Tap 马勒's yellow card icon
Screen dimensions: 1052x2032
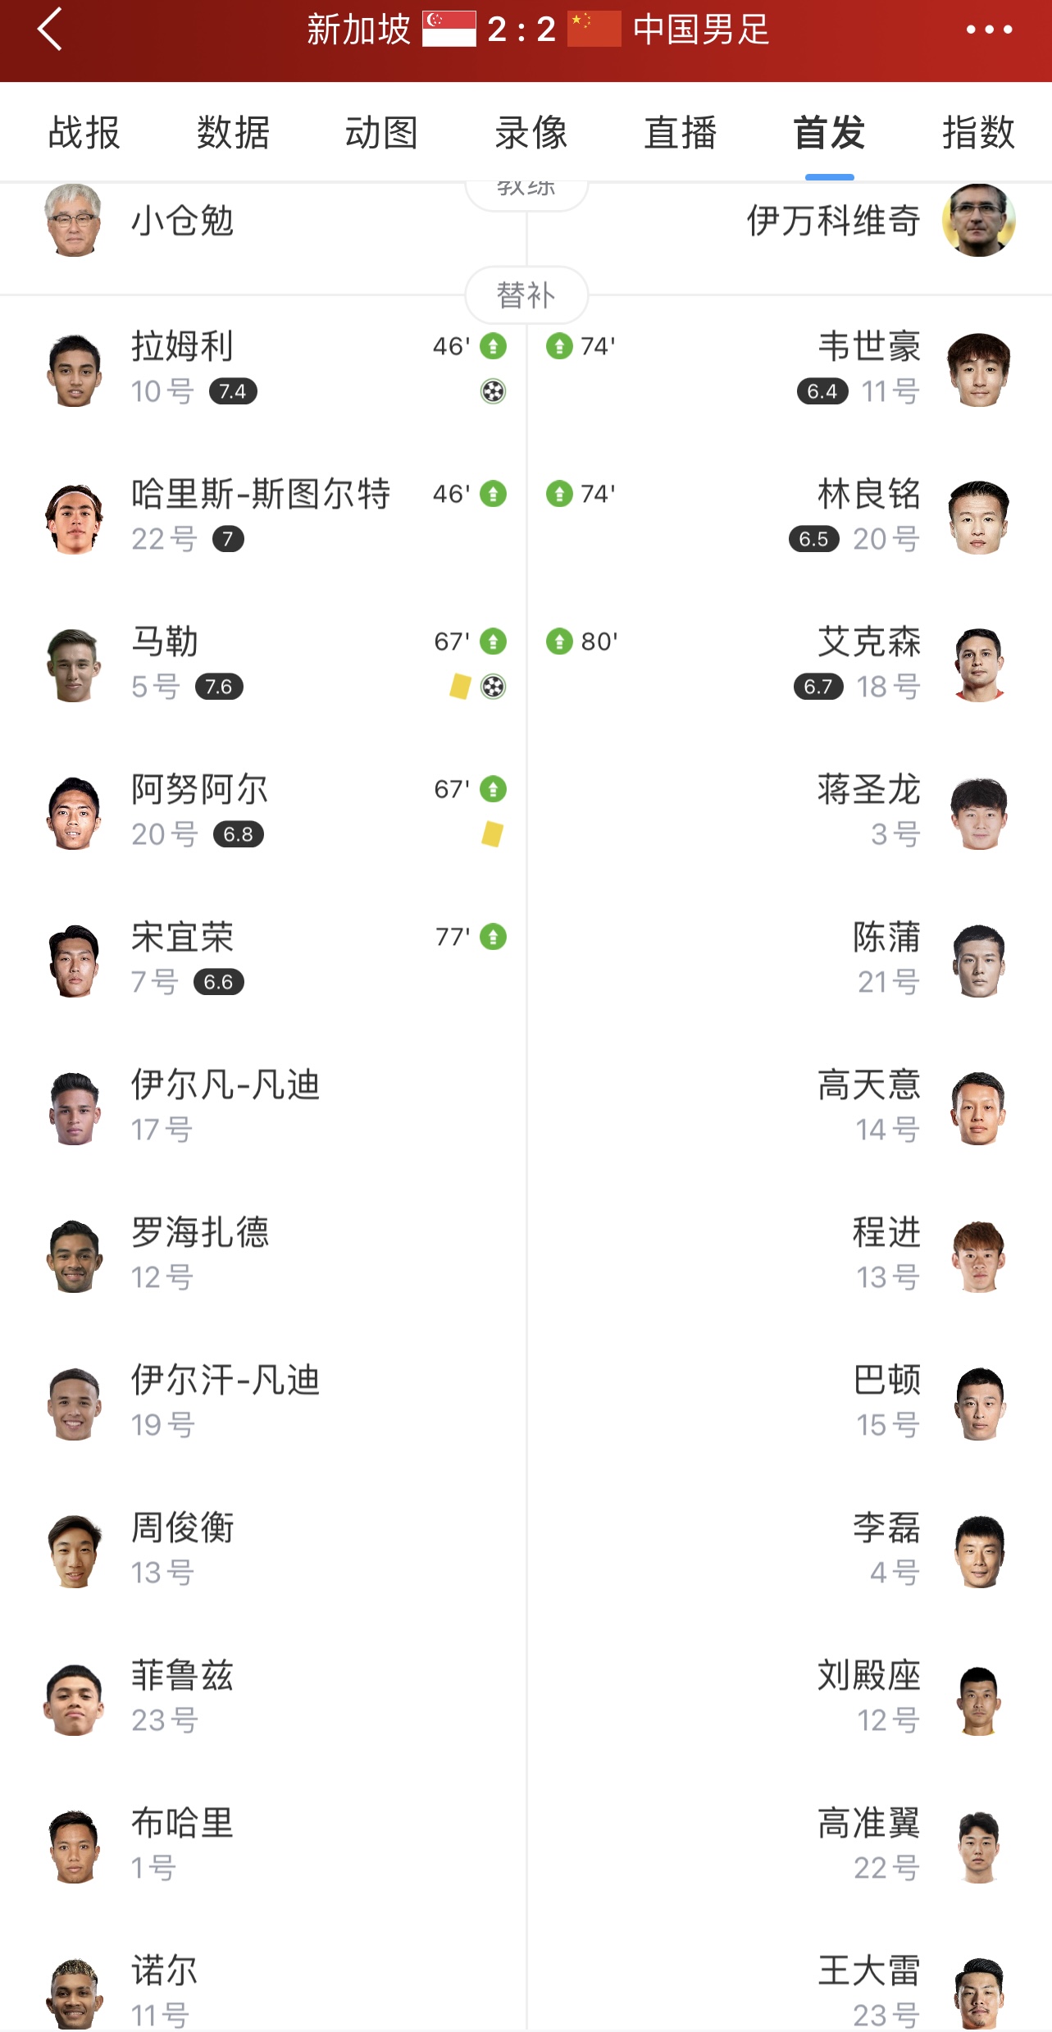click(x=460, y=687)
